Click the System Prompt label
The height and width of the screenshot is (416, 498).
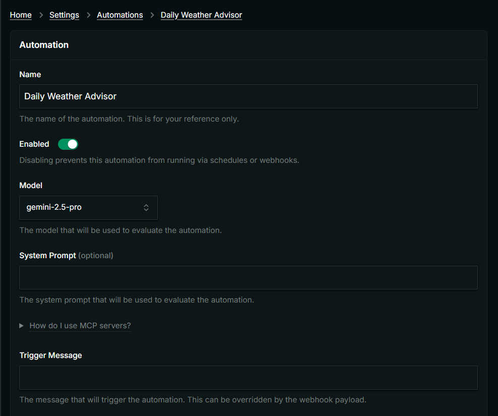(48, 256)
